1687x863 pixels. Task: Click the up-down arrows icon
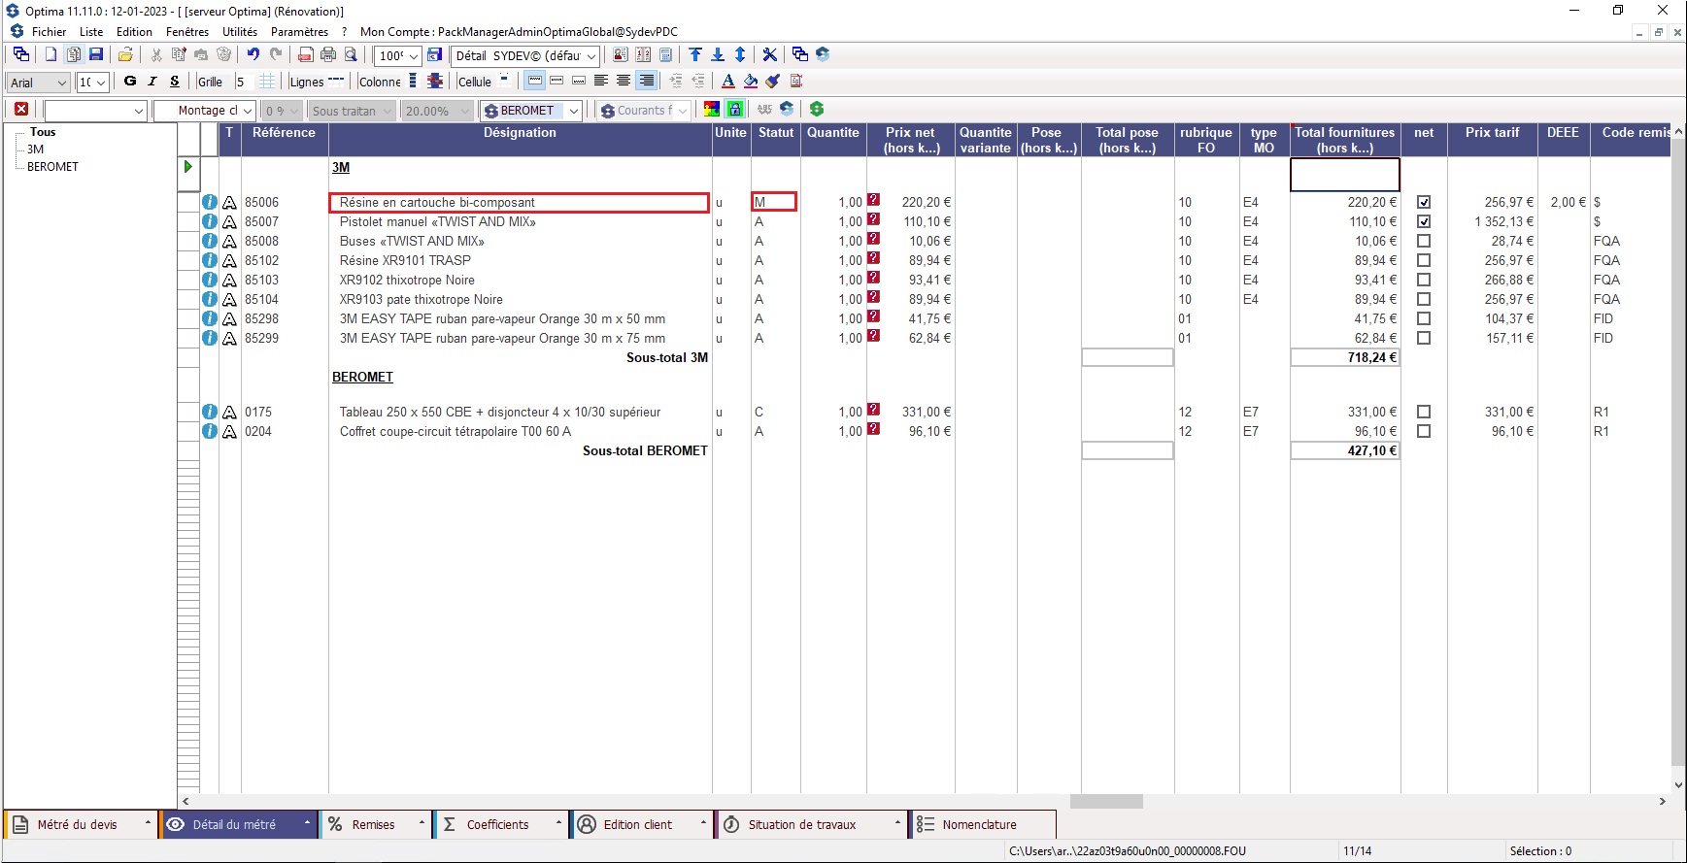pyautogui.click(x=740, y=55)
